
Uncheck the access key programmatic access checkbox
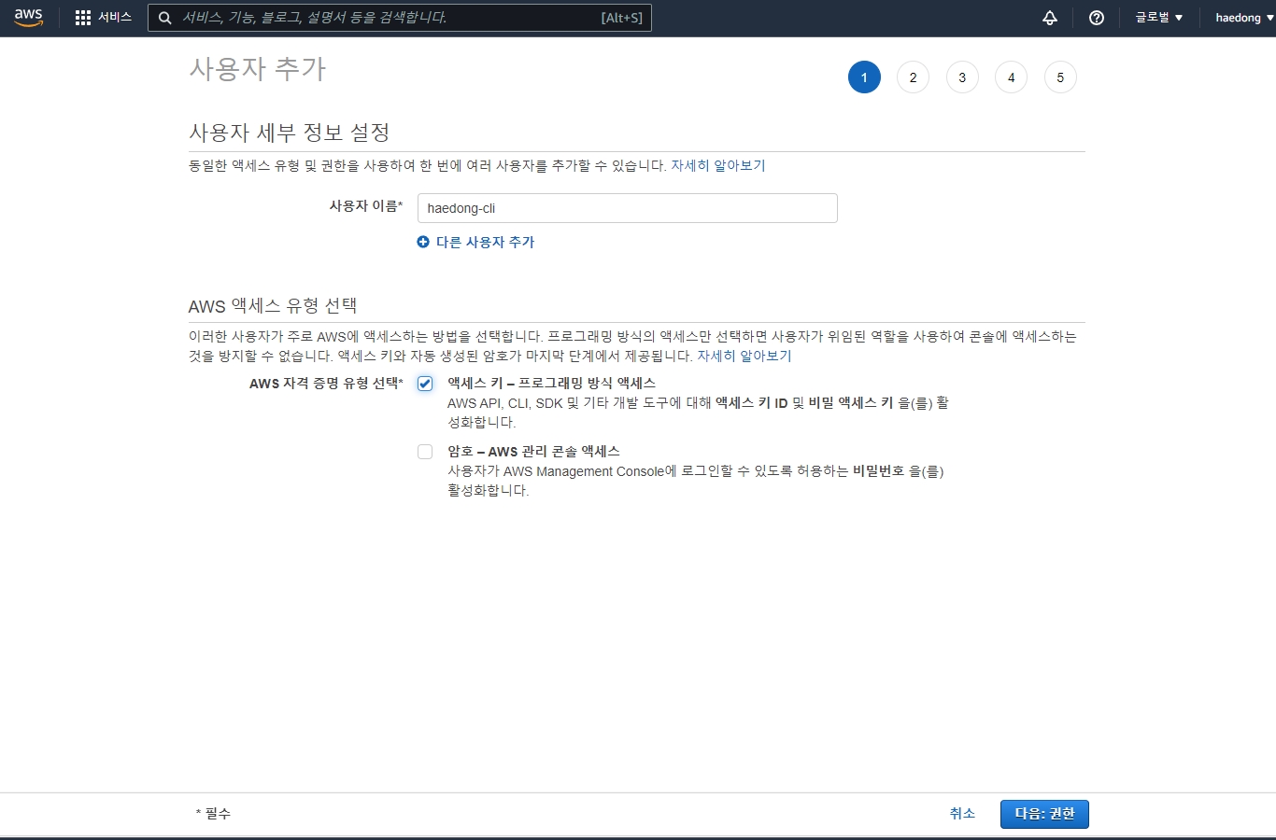tap(425, 384)
